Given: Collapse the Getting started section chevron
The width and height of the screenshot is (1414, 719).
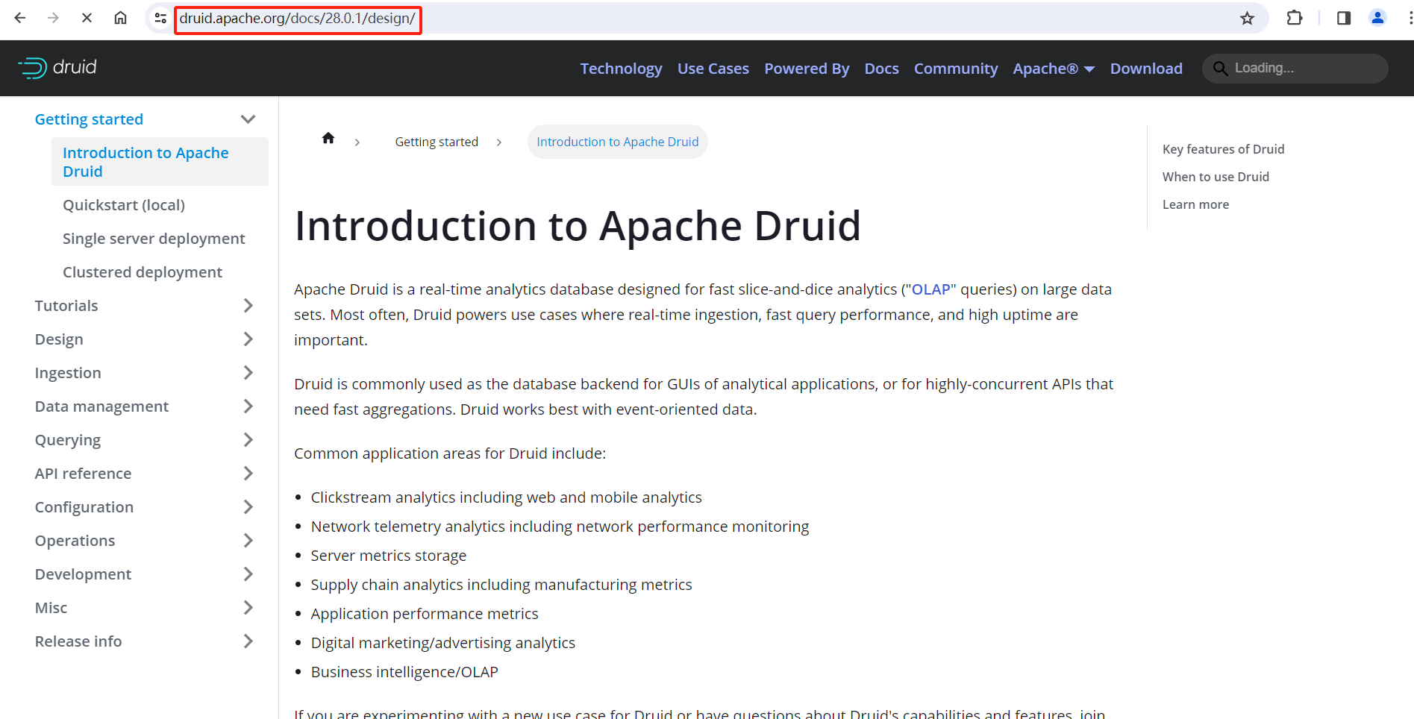Looking at the screenshot, I should coord(248,119).
